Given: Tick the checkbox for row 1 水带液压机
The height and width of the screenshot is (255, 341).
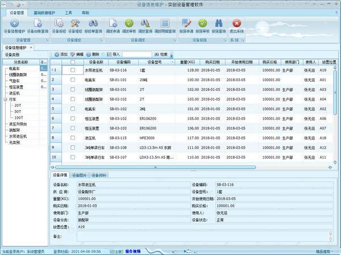Looking at the screenshot, I should pos(72,70).
